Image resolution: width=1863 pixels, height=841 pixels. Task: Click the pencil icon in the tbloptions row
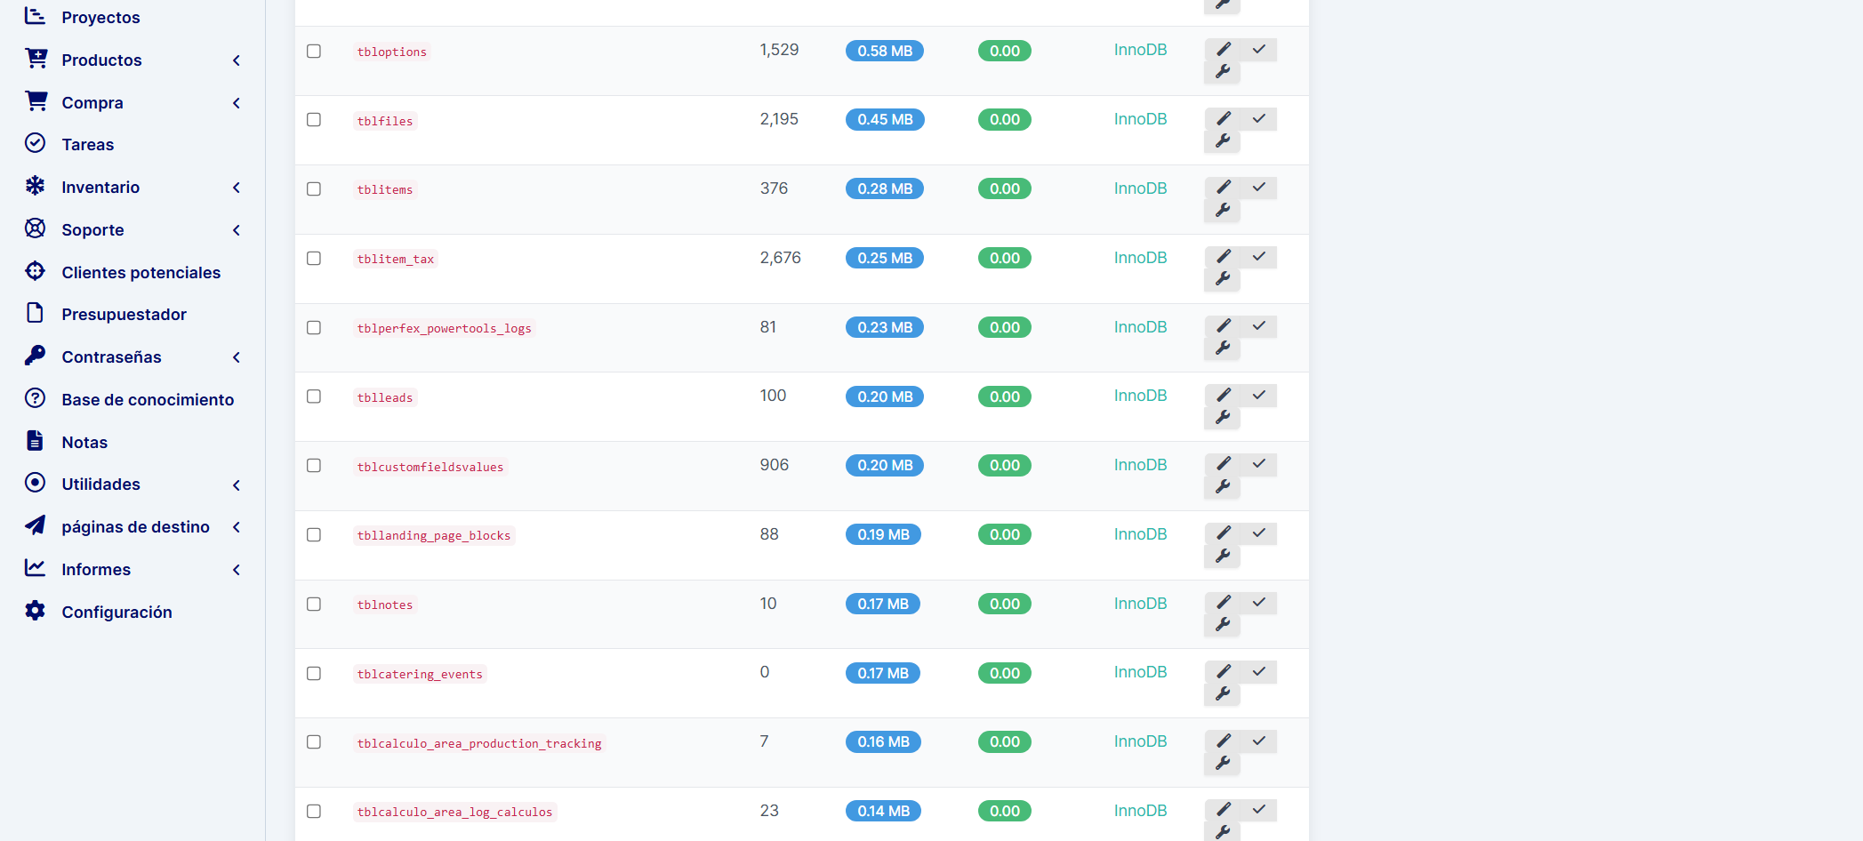1224,50
